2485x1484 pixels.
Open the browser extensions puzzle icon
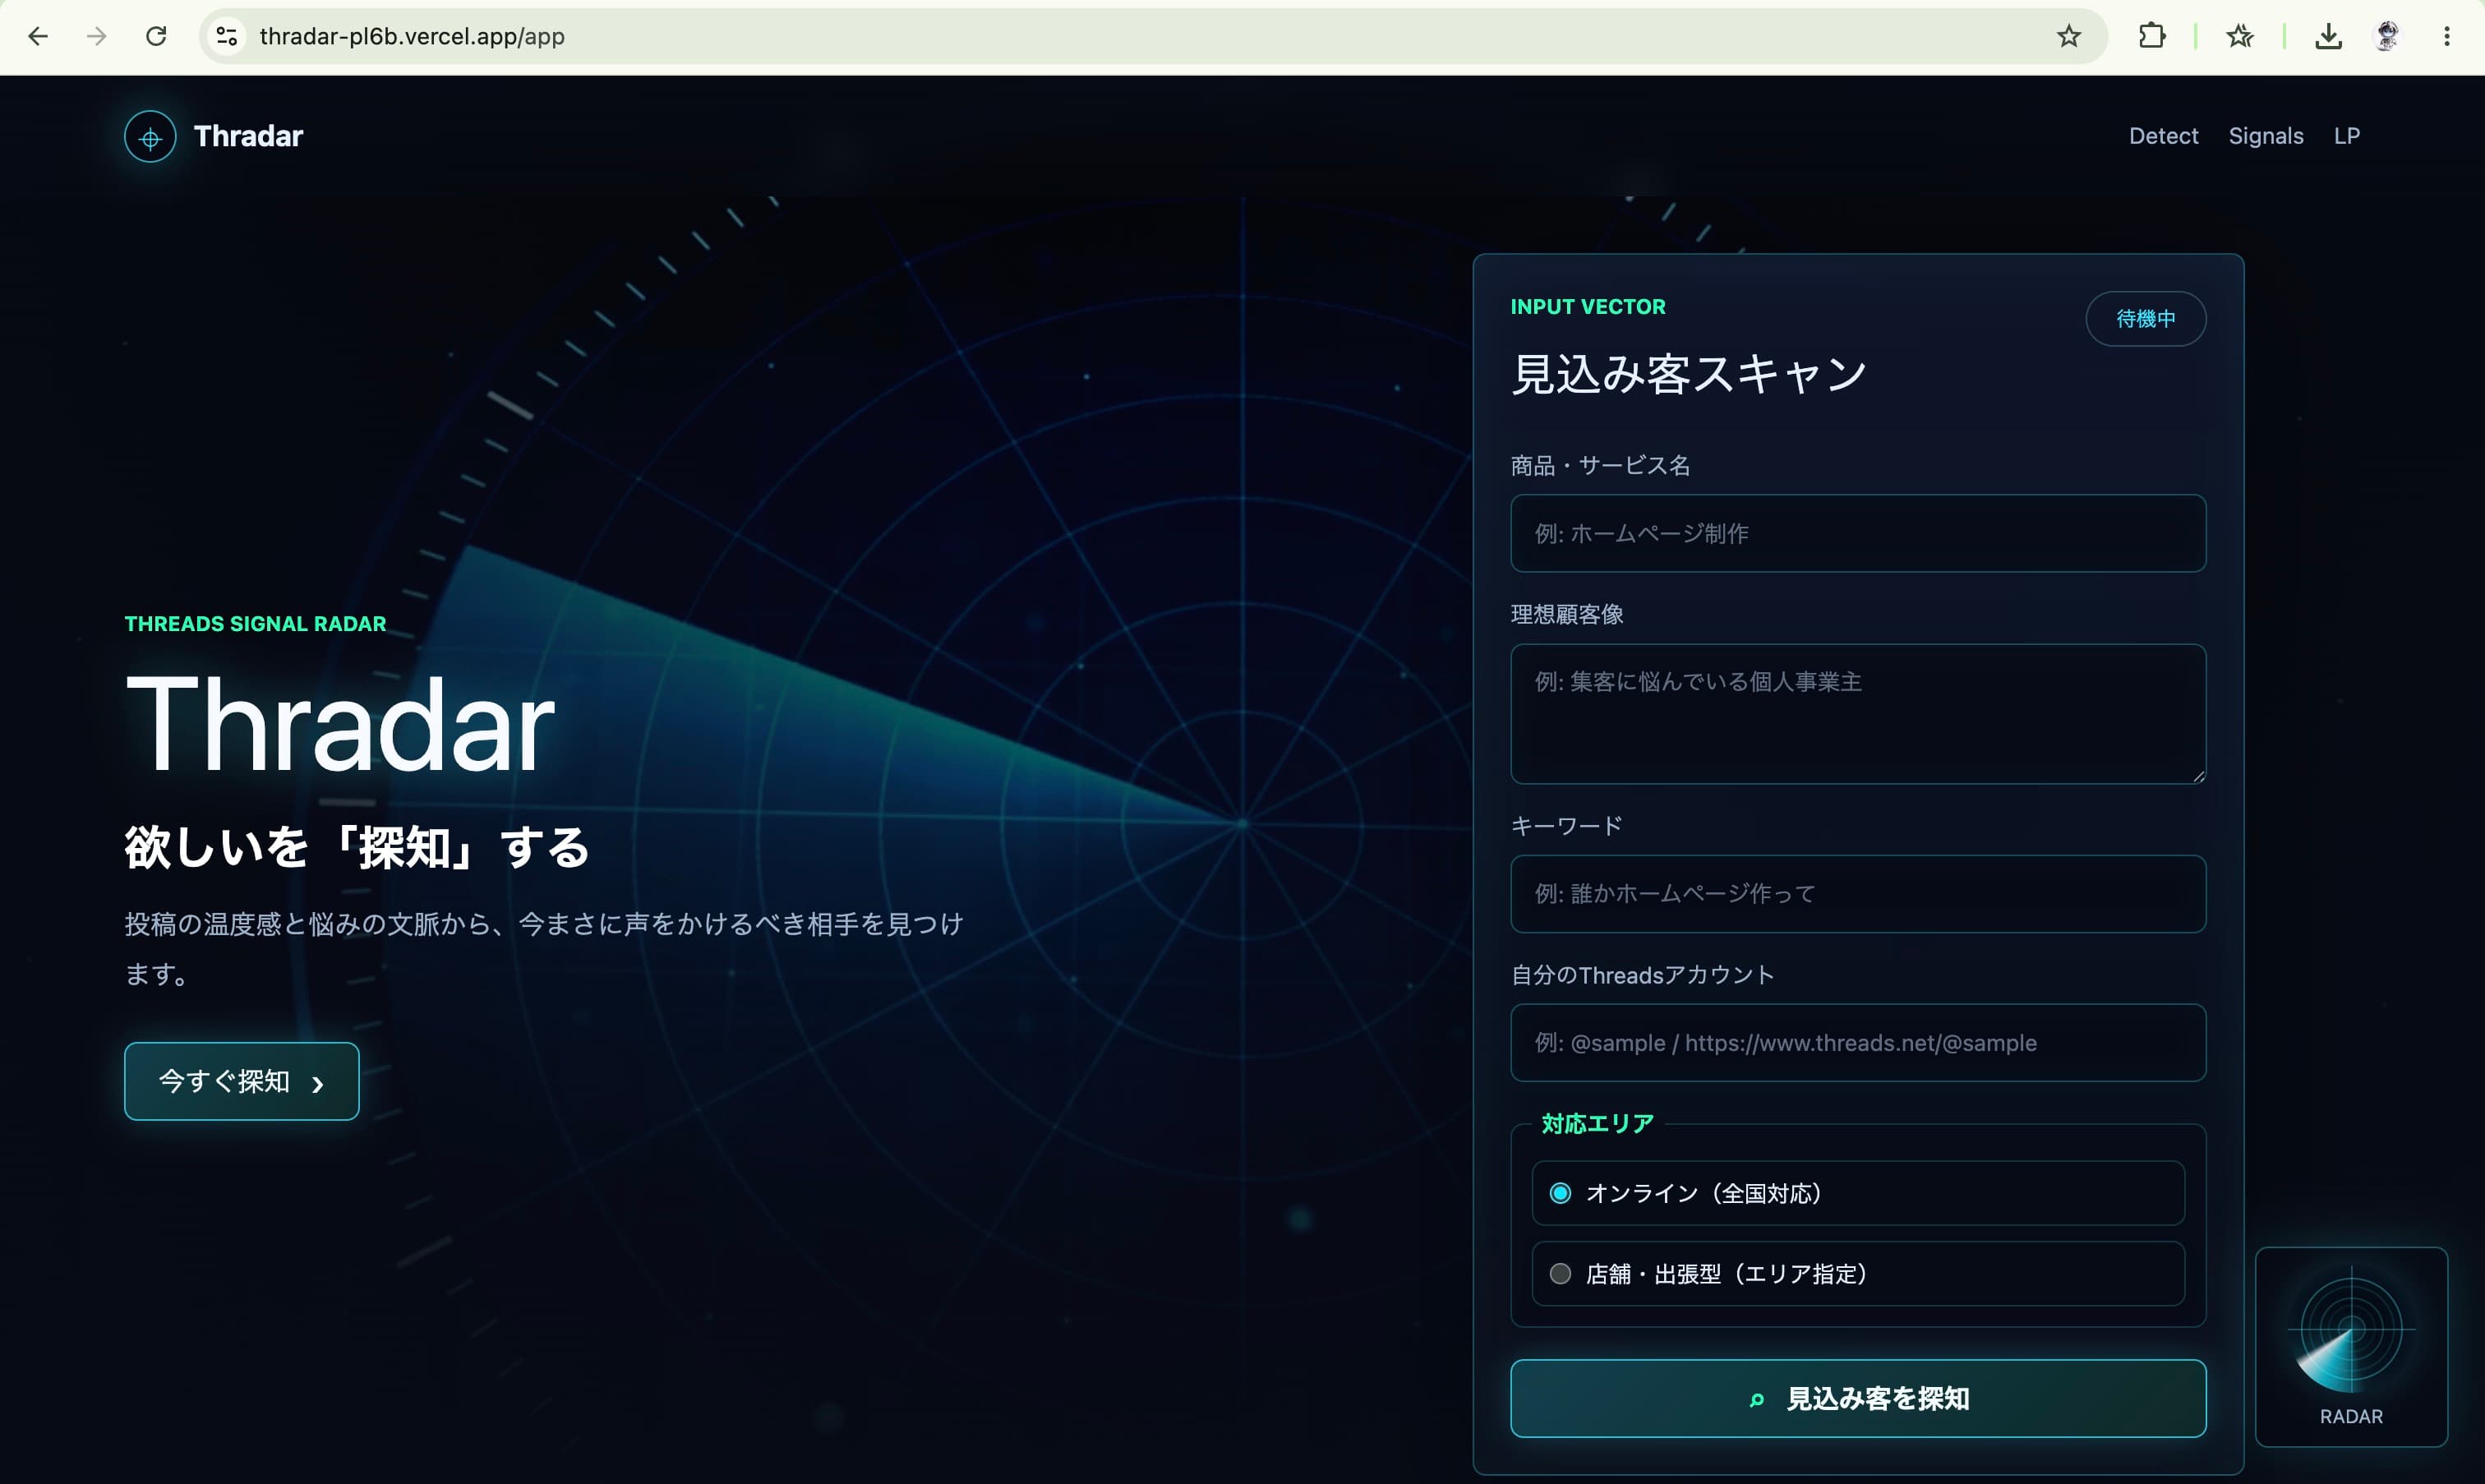point(2152,37)
